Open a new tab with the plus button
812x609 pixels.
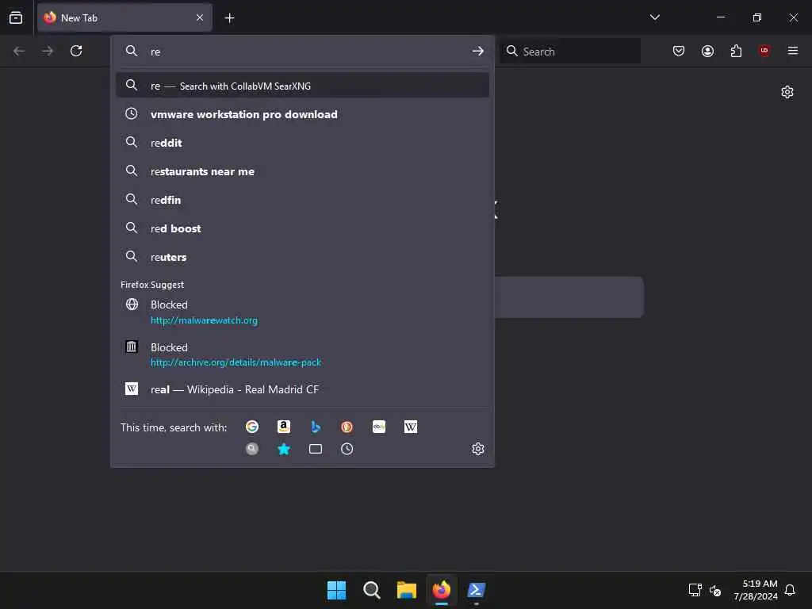[229, 18]
